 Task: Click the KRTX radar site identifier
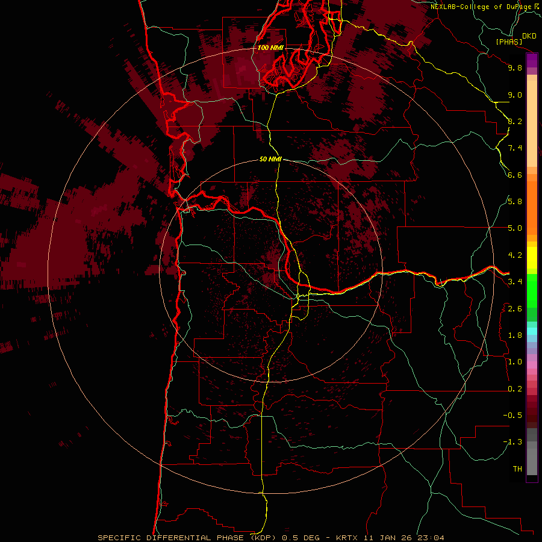tap(347, 538)
